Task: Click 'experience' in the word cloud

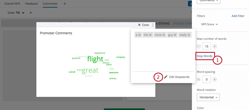Action: (100, 53)
